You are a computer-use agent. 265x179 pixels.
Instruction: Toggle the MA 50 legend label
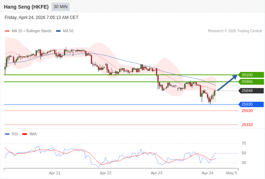68,31
